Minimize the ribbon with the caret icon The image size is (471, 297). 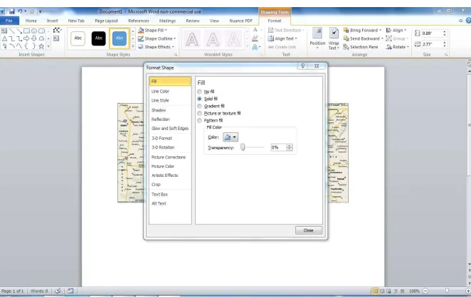[x=461, y=21]
